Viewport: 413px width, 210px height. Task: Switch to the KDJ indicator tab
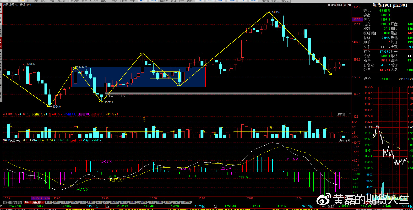pos(48,202)
